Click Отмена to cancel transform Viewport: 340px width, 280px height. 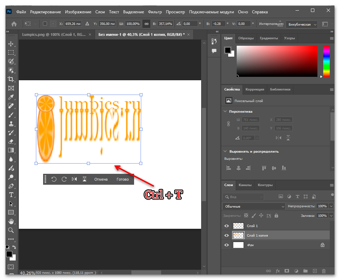click(x=101, y=179)
